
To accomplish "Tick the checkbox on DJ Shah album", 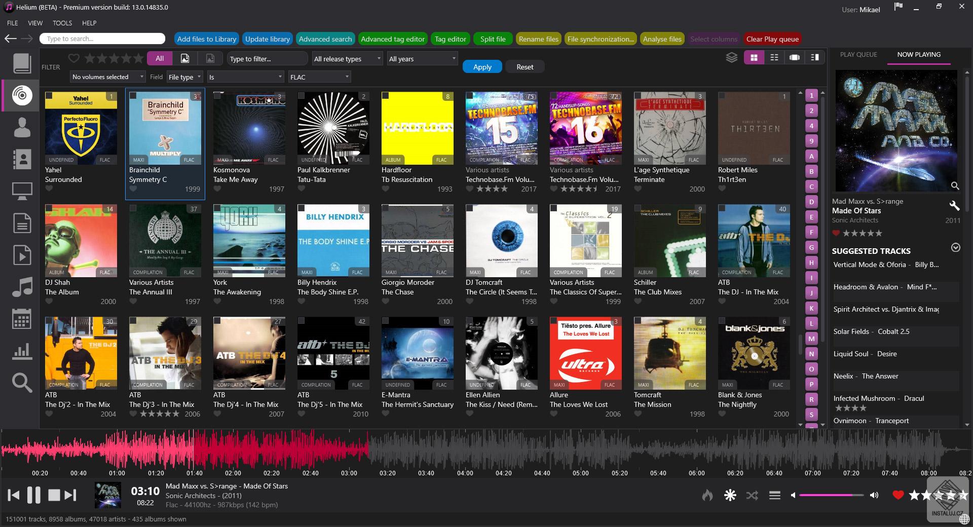I will [x=49, y=208].
